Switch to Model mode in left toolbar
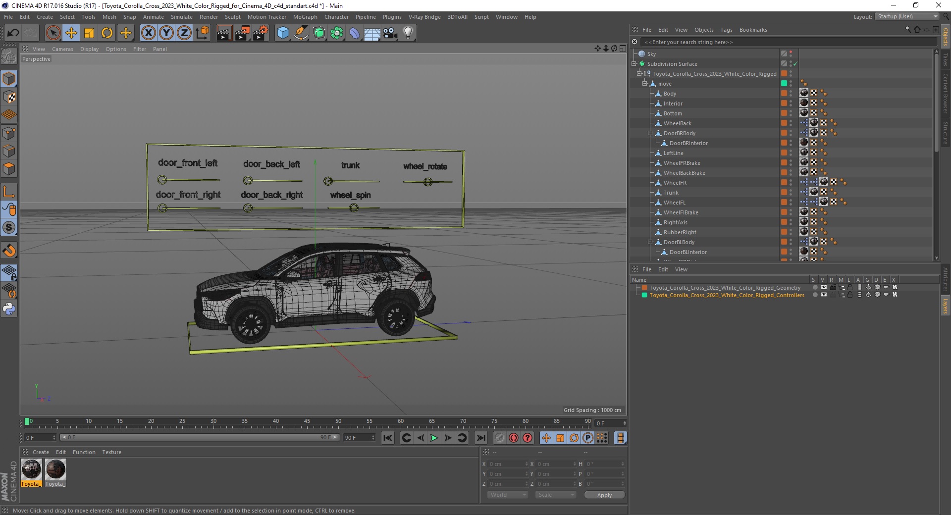This screenshot has width=951, height=515. [x=9, y=79]
